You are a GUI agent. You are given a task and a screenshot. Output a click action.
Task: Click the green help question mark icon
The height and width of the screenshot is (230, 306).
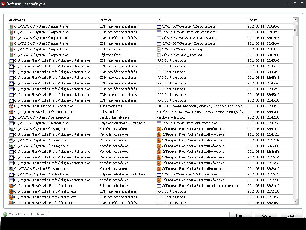[5, 214]
